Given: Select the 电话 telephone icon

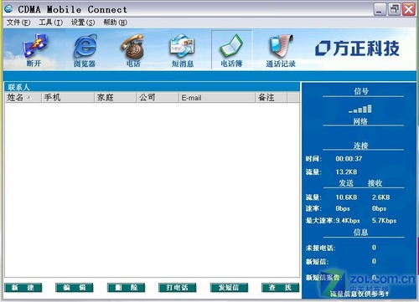Looking at the screenshot, I should click(x=133, y=50).
